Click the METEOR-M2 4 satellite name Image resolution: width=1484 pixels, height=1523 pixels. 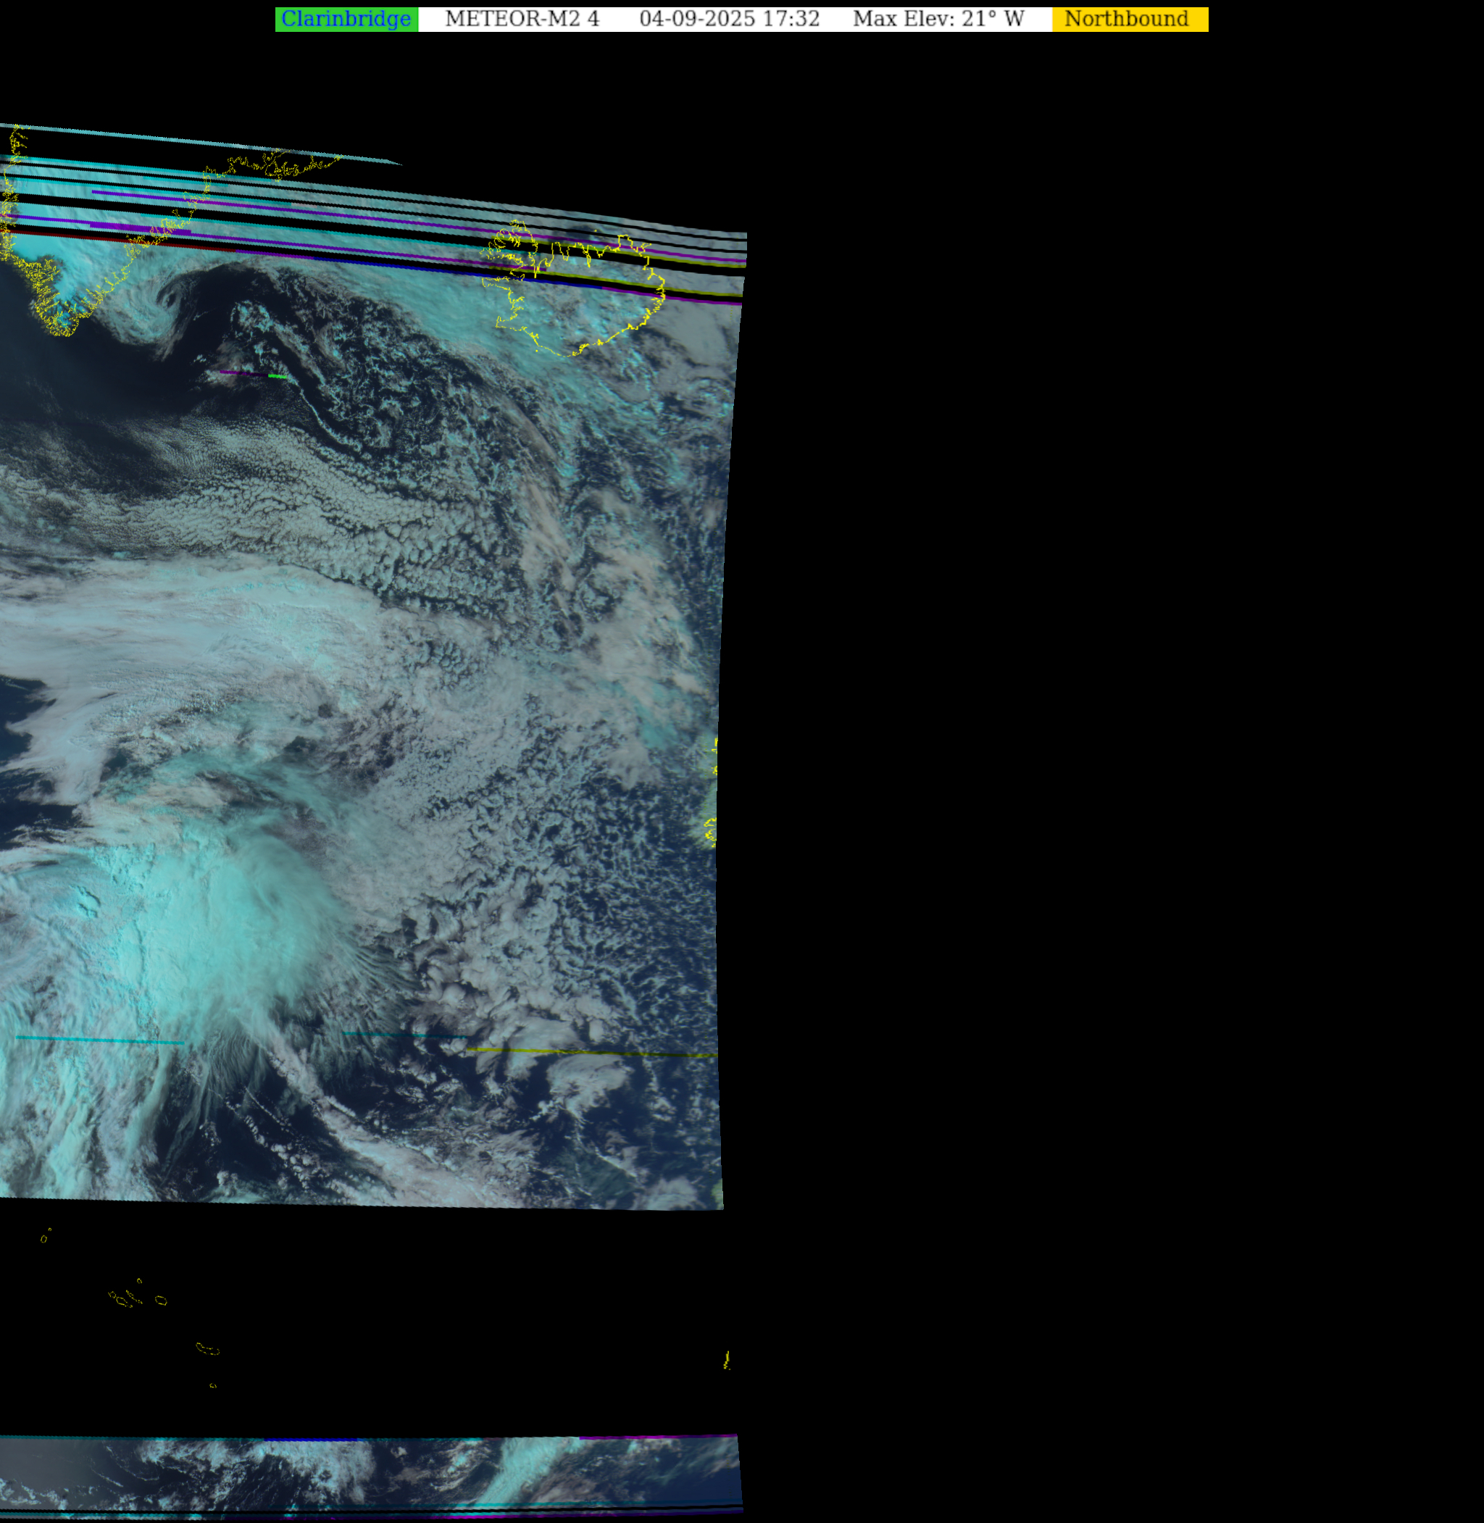(522, 20)
